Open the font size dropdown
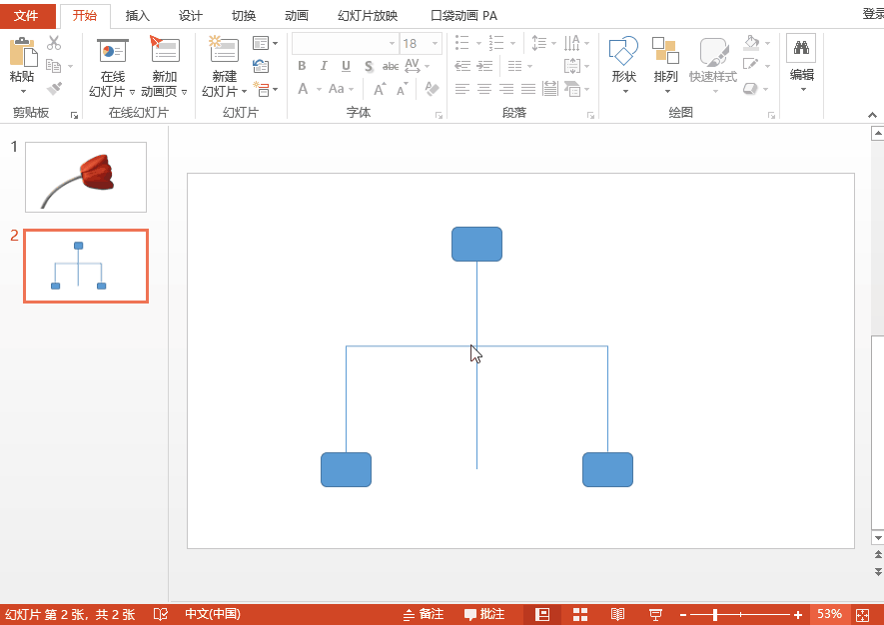Image resolution: width=884 pixels, height=625 pixels. 435,43
